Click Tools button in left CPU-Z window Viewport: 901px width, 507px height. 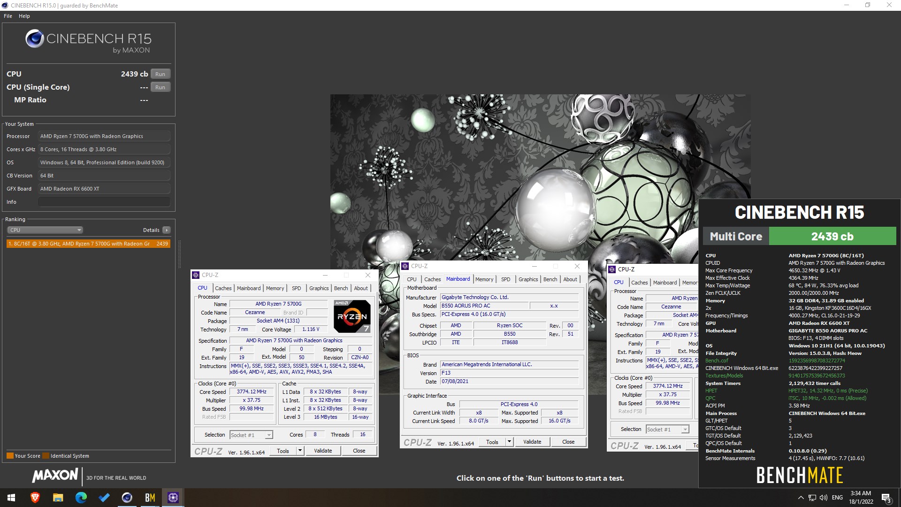pyautogui.click(x=283, y=451)
